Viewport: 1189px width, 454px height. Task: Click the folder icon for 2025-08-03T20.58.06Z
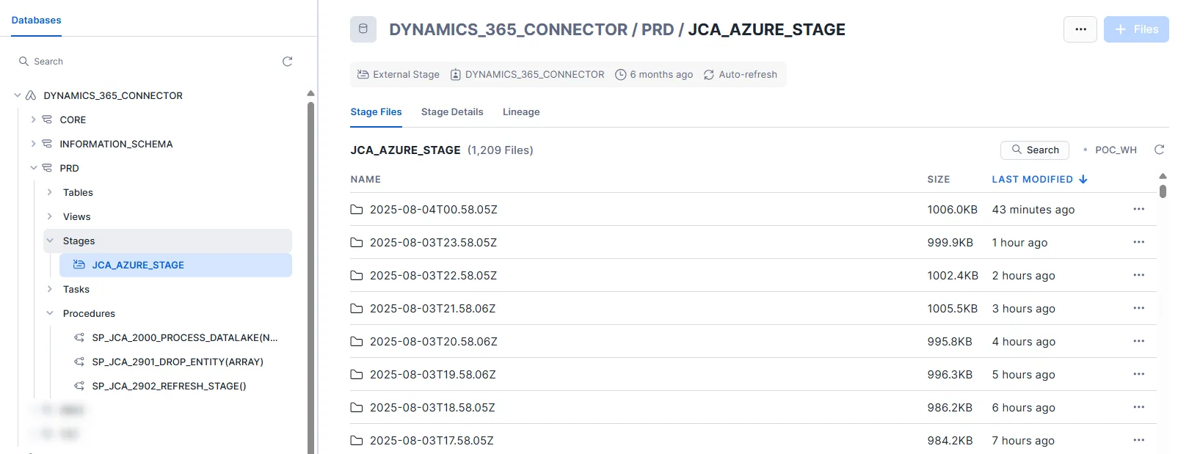(x=357, y=342)
